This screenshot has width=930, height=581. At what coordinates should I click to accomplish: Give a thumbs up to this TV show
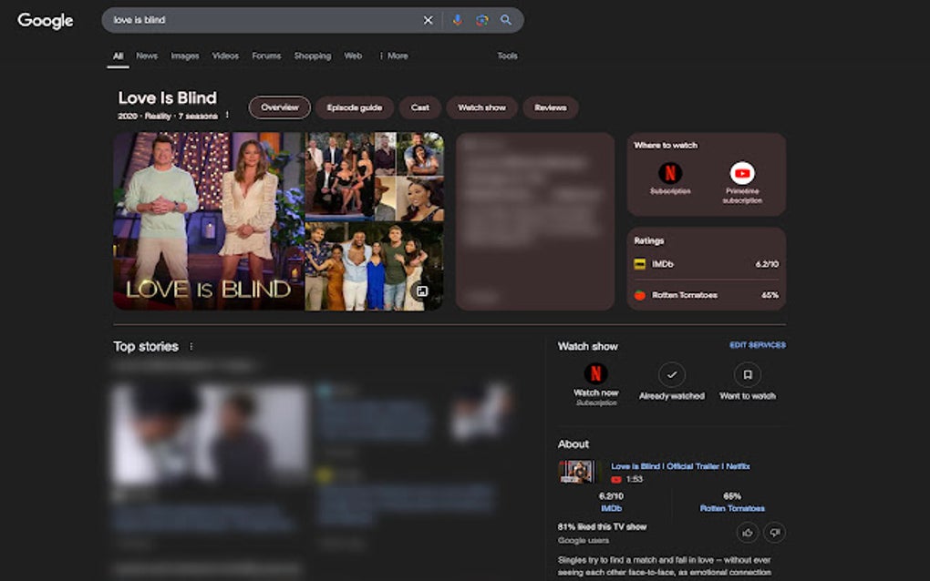(747, 532)
